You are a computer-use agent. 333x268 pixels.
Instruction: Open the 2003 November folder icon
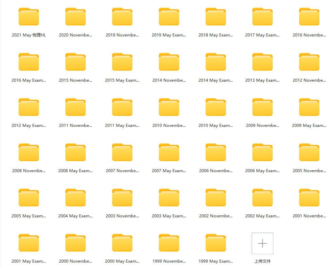(122, 197)
